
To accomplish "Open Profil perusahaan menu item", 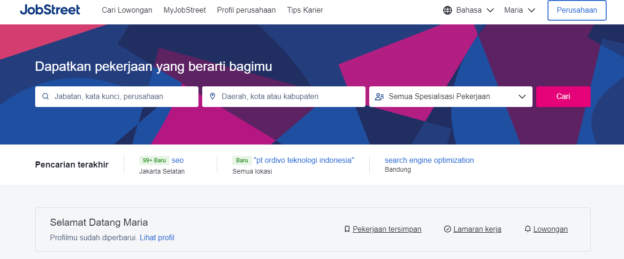I will (x=246, y=10).
